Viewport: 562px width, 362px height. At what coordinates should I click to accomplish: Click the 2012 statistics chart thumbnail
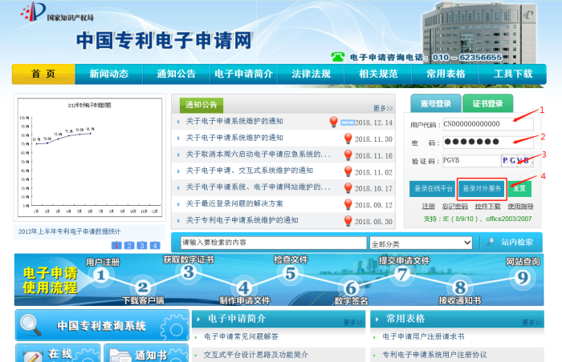(x=90, y=158)
